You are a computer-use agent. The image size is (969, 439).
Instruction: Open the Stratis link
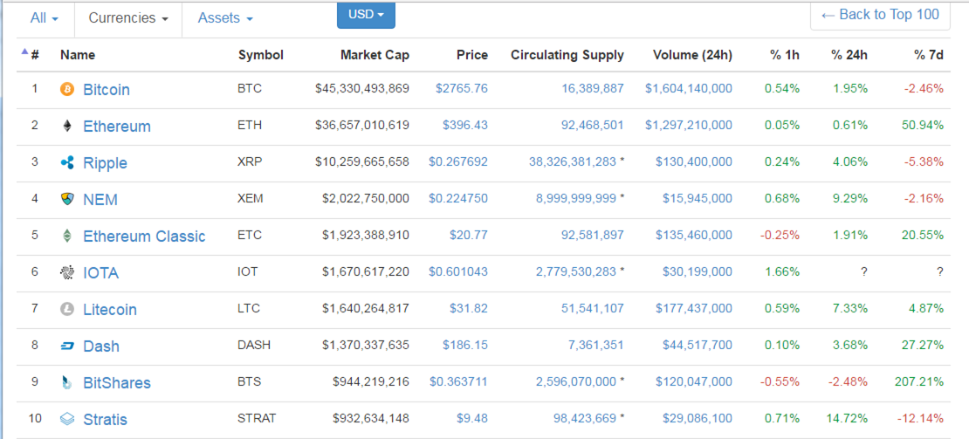pos(105,419)
